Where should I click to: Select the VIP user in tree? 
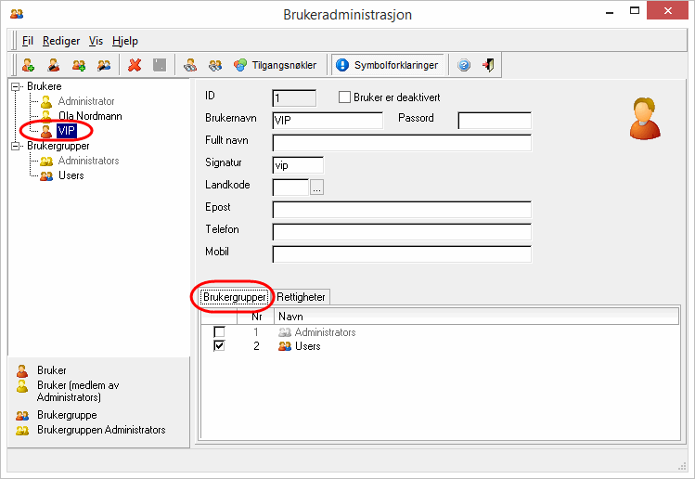66,131
